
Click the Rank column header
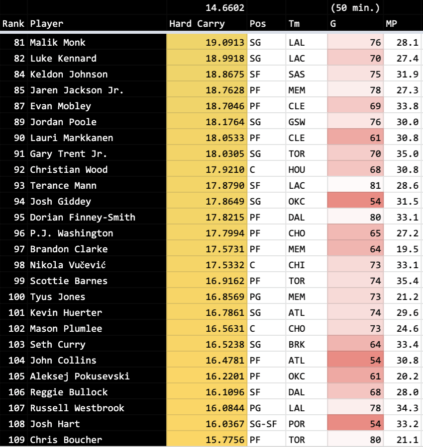coord(13,23)
